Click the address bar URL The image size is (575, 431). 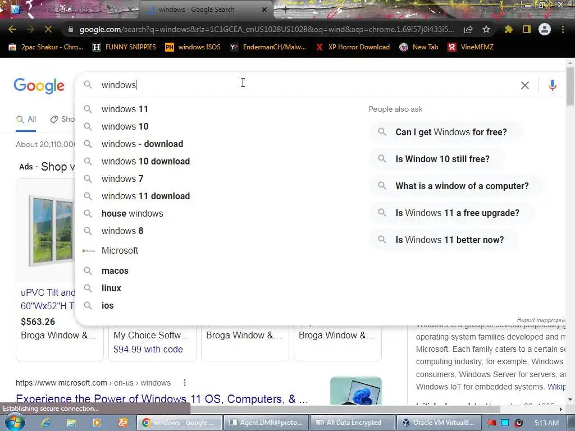pos(267,29)
